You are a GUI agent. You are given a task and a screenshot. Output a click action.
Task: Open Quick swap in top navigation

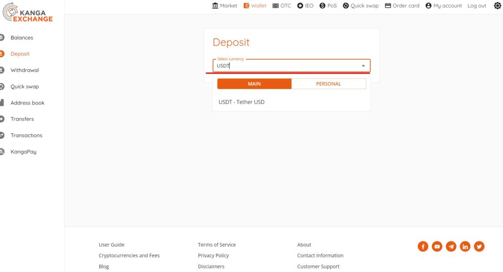click(364, 6)
